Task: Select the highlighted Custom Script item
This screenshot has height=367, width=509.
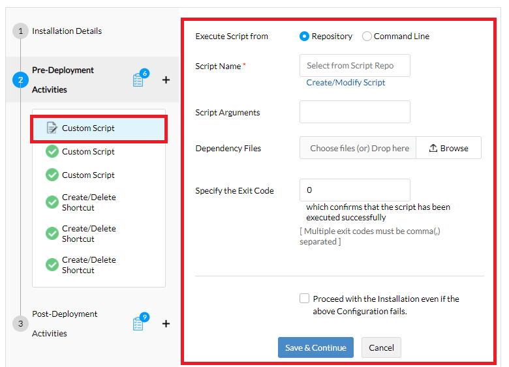Action: [x=88, y=128]
